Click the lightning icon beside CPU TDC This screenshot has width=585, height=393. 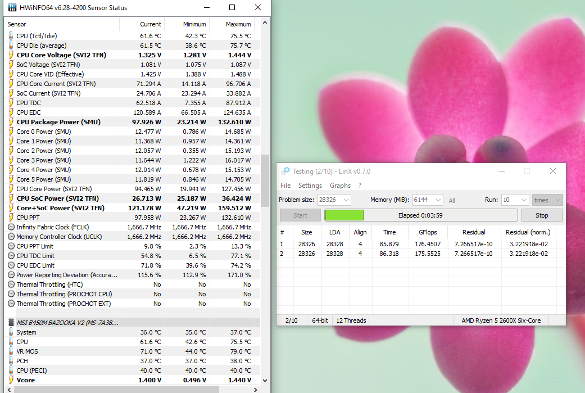(11, 103)
